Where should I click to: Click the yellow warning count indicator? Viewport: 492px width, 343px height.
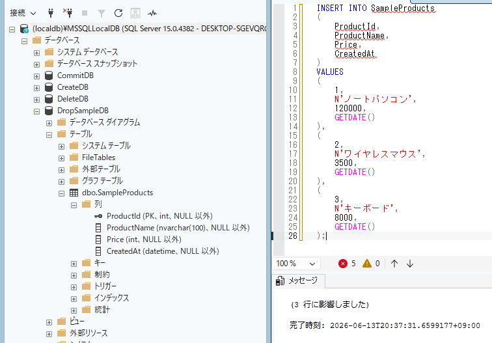pos(371,264)
